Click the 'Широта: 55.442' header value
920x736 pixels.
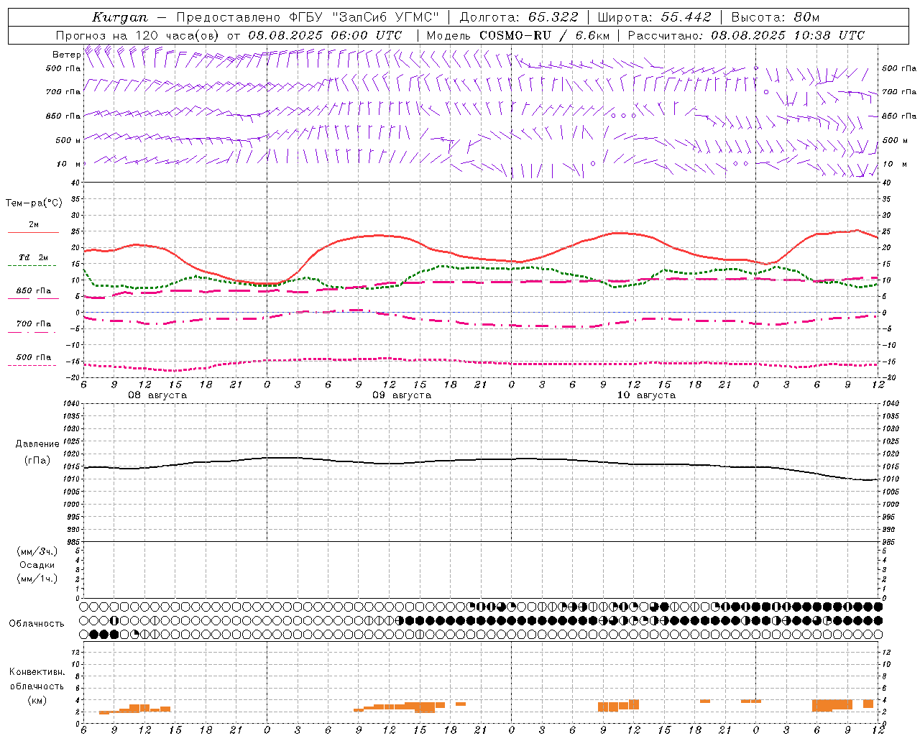[655, 17]
